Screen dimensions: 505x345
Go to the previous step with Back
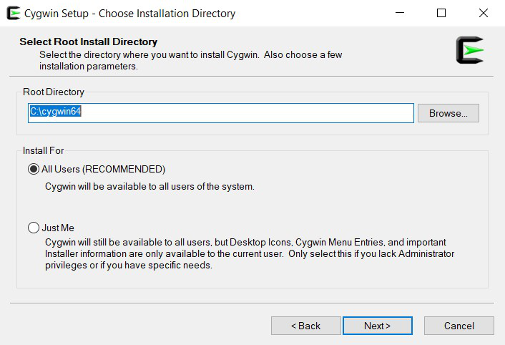tap(305, 326)
